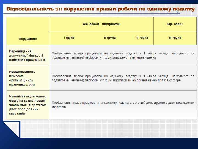Select the 'I група' column label

[x=69, y=38]
